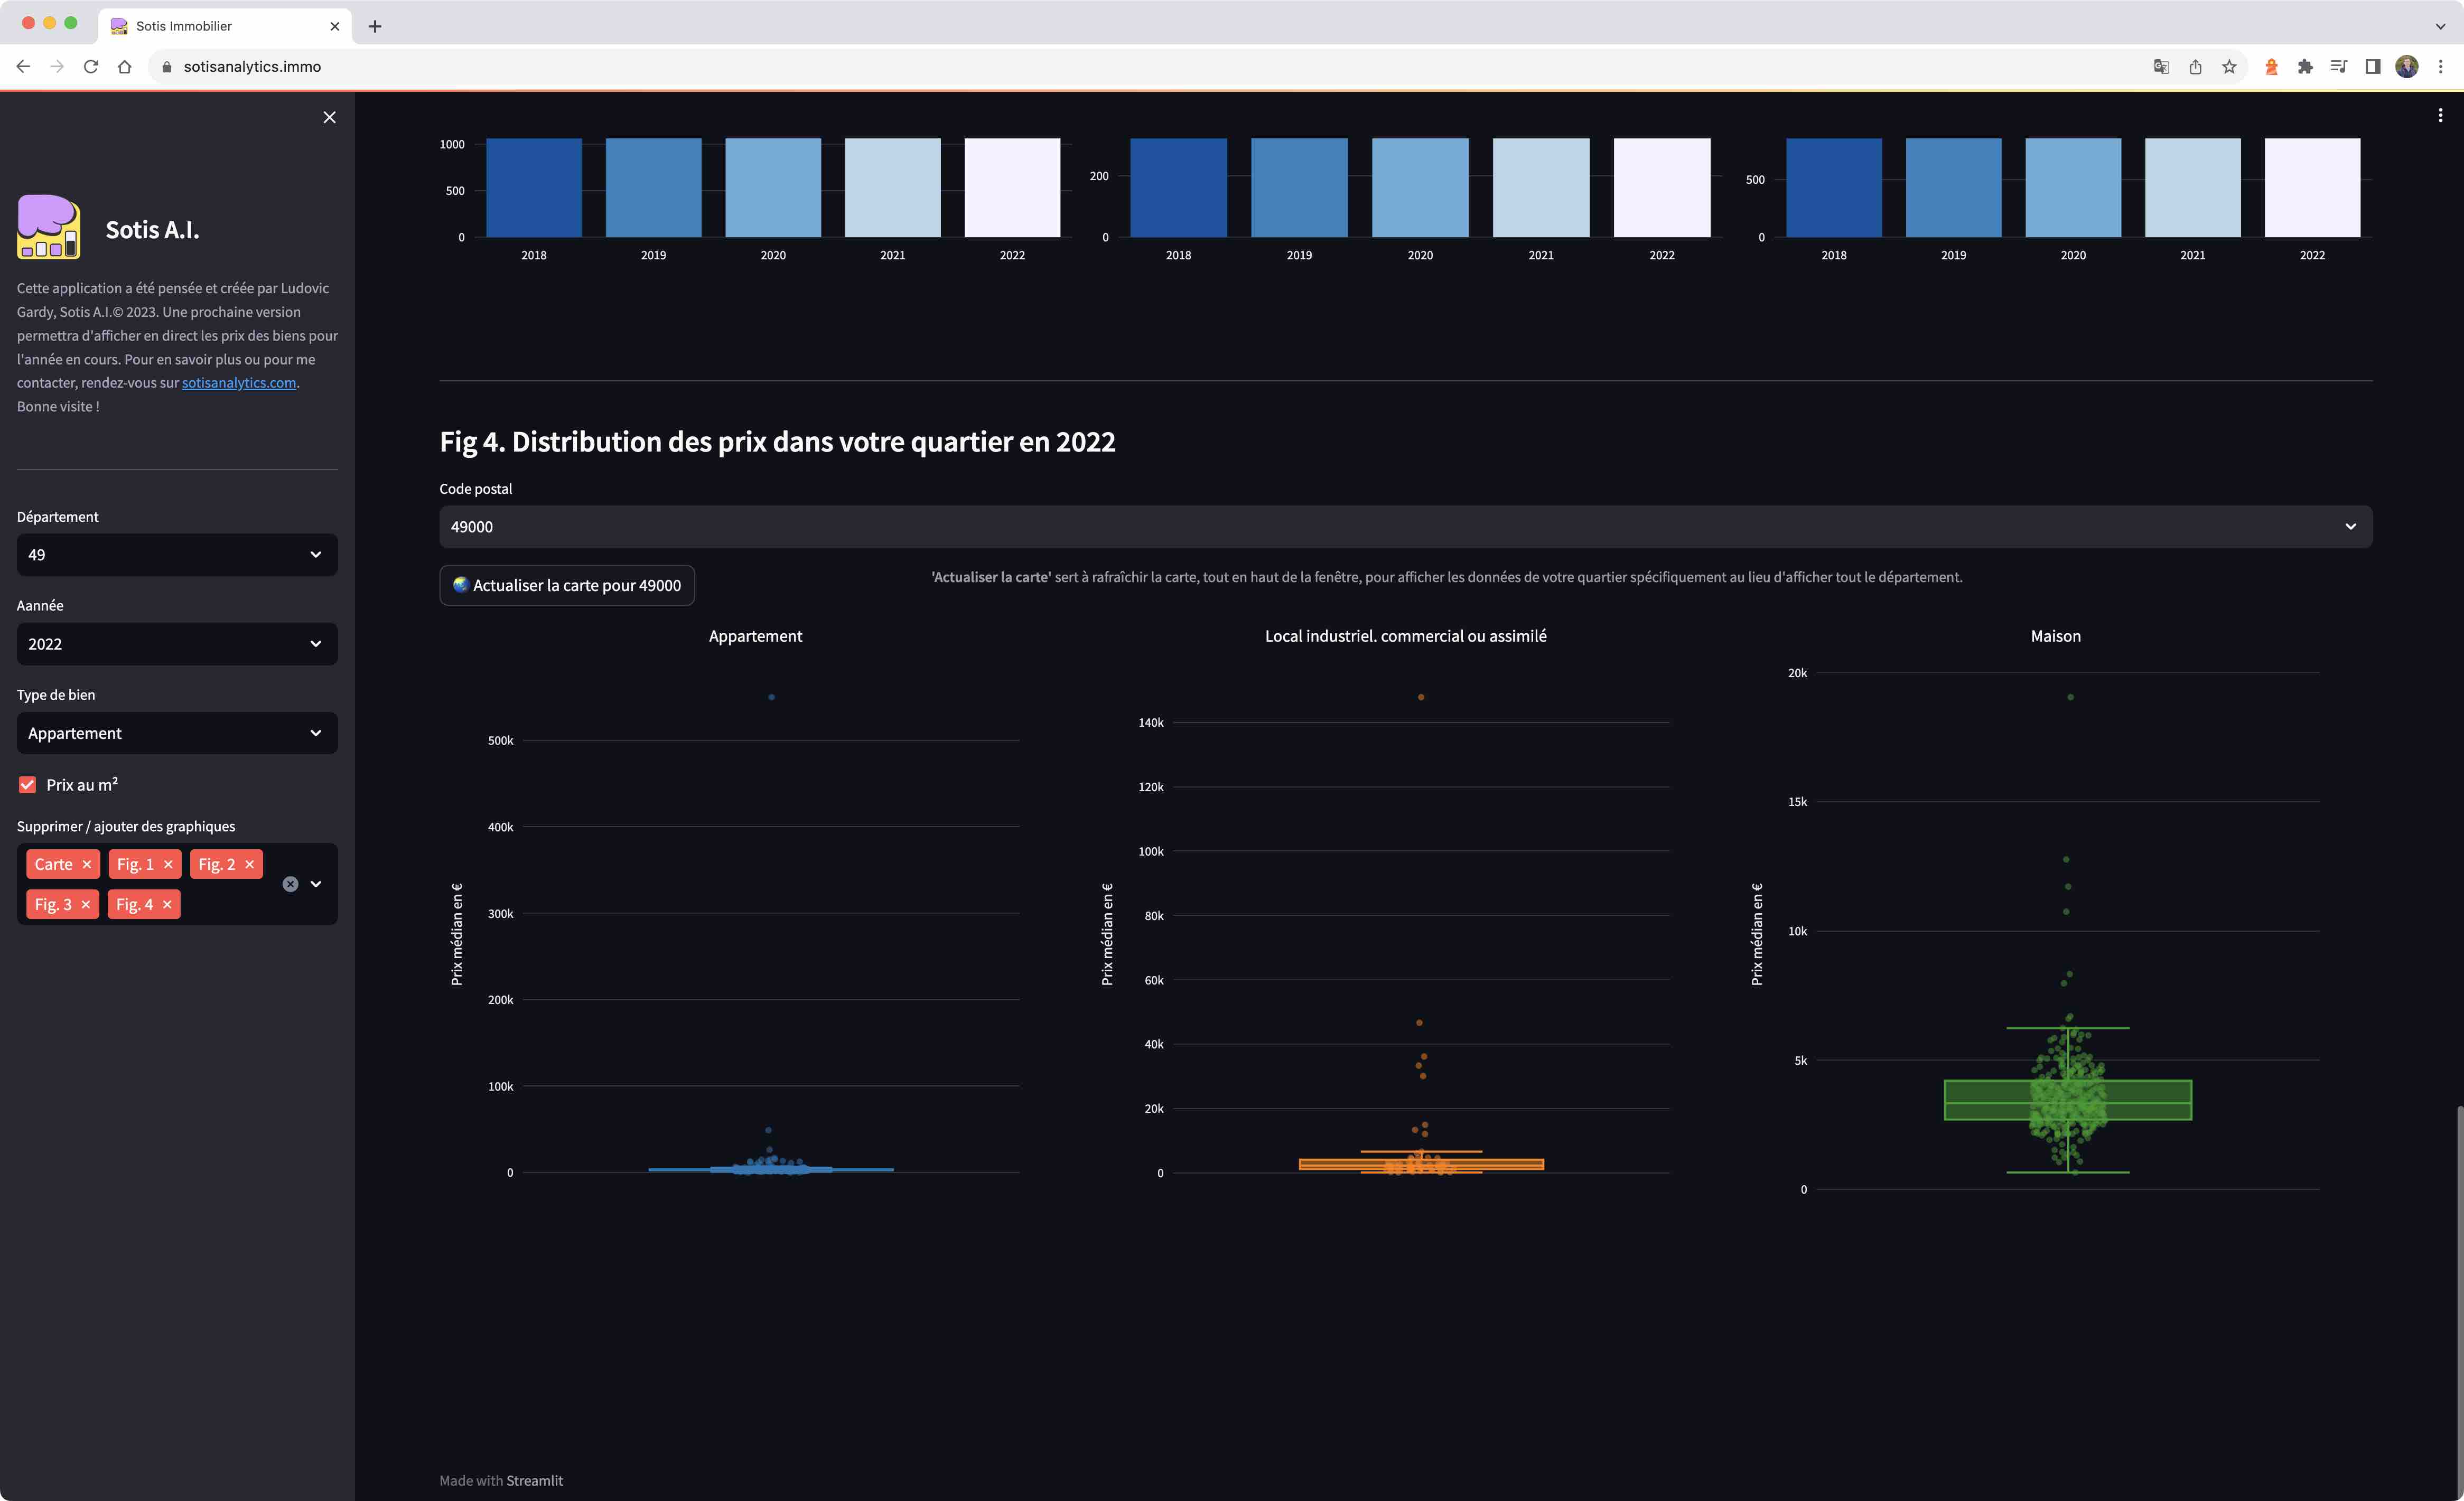This screenshot has height=1501, width=2464.
Task: Open a new browser tab
Action: [375, 26]
